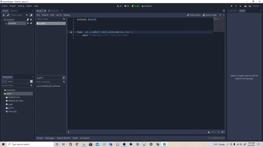The height and width of the screenshot is (147, 263).
Task: Toggle visibility of LineEdit node
Action: tap(31, 23)
